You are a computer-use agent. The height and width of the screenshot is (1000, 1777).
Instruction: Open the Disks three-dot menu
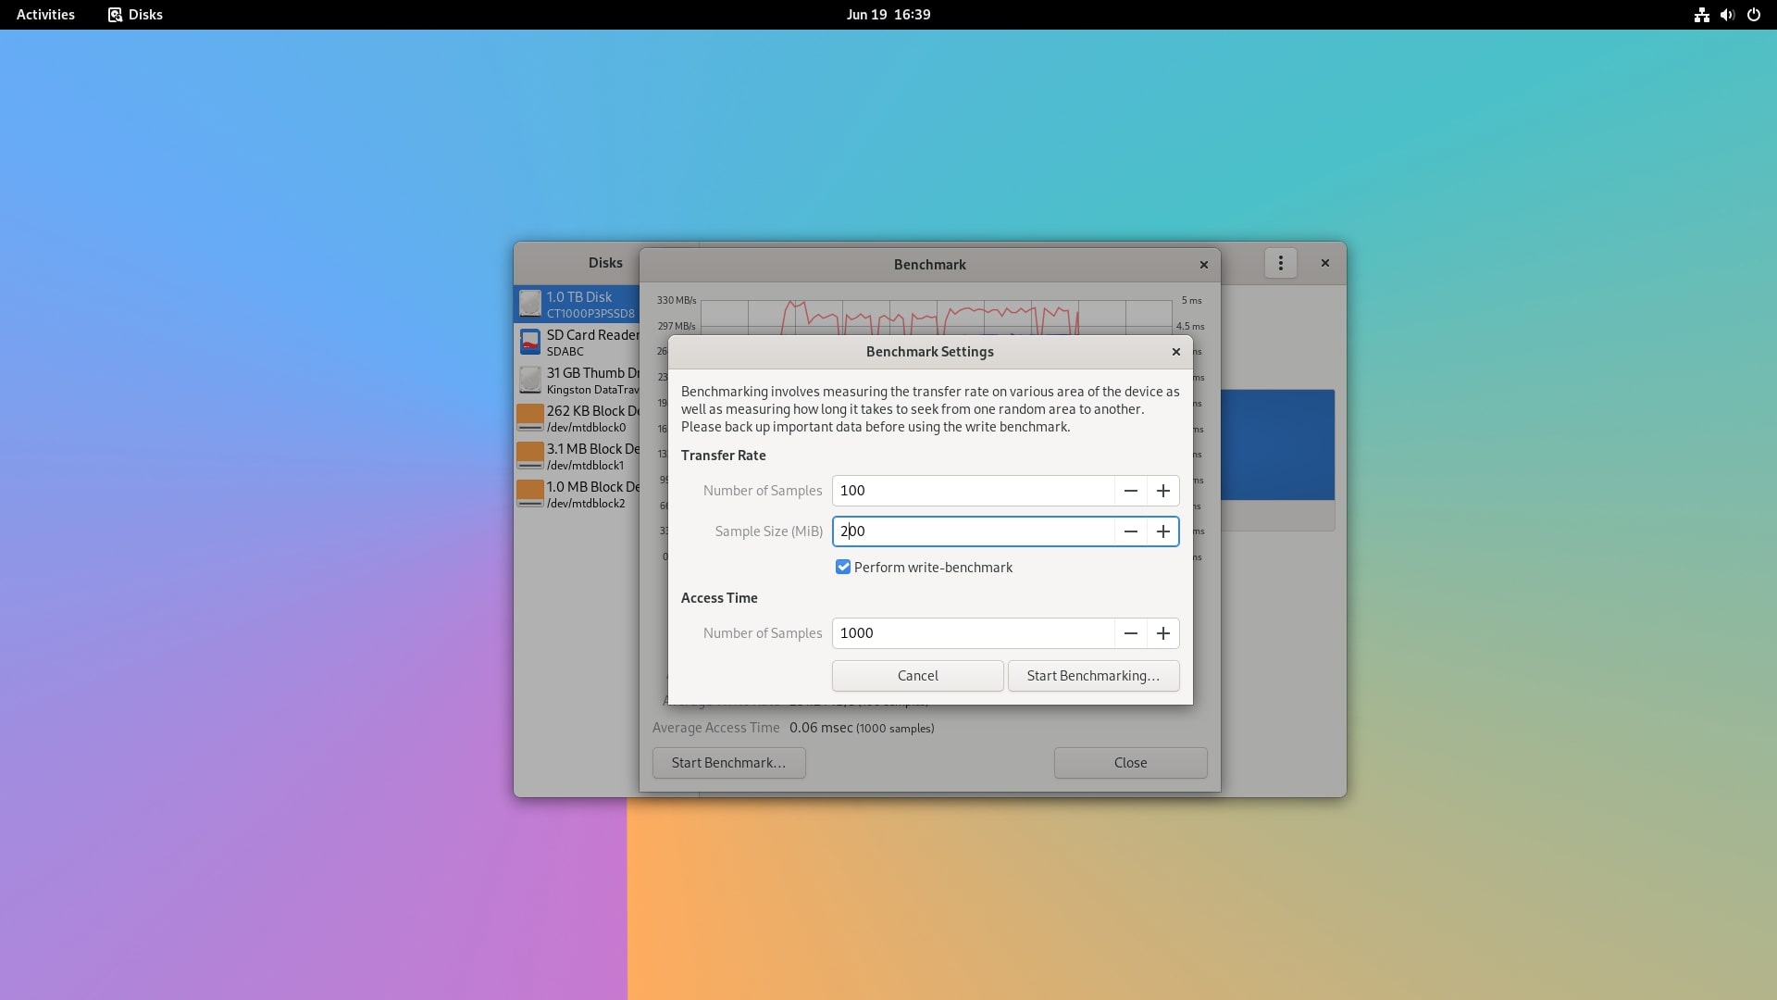[x=1280, y=263]
